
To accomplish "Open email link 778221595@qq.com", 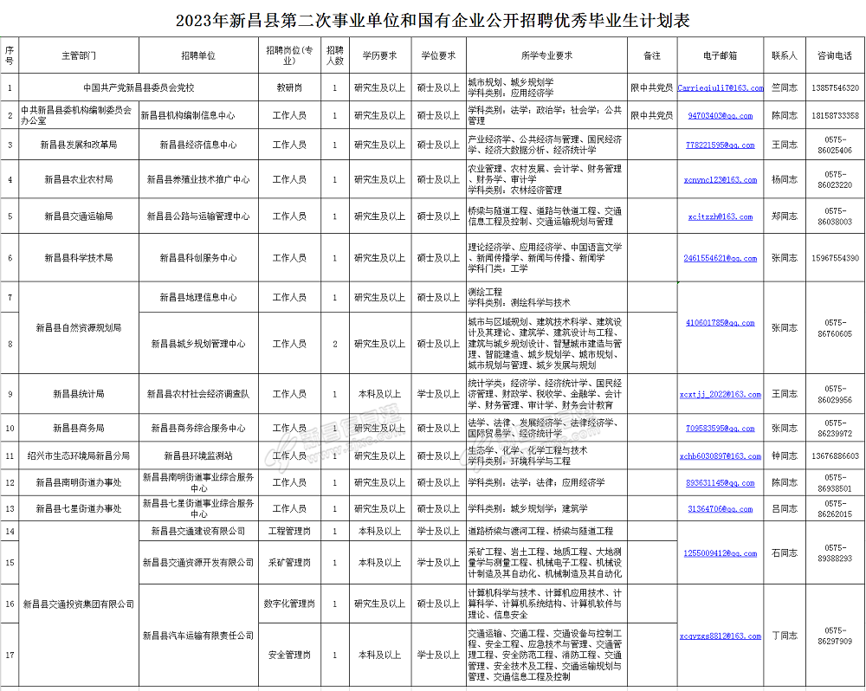I will (x=720, y=145).
